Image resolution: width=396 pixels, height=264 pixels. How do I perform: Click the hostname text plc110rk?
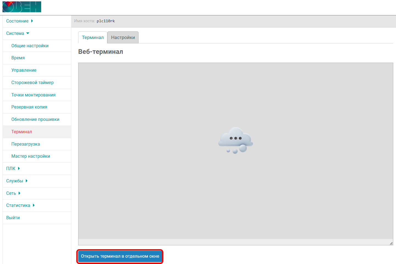tap(106, 21)
